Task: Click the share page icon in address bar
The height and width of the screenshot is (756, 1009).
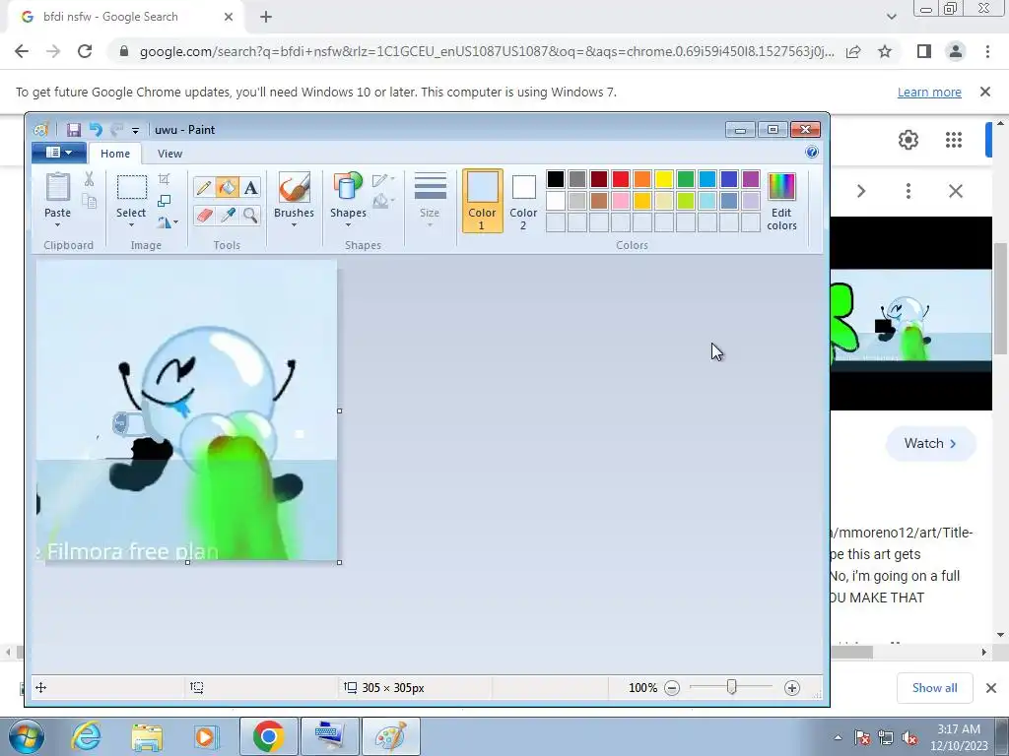Action: tap(853, 51)
